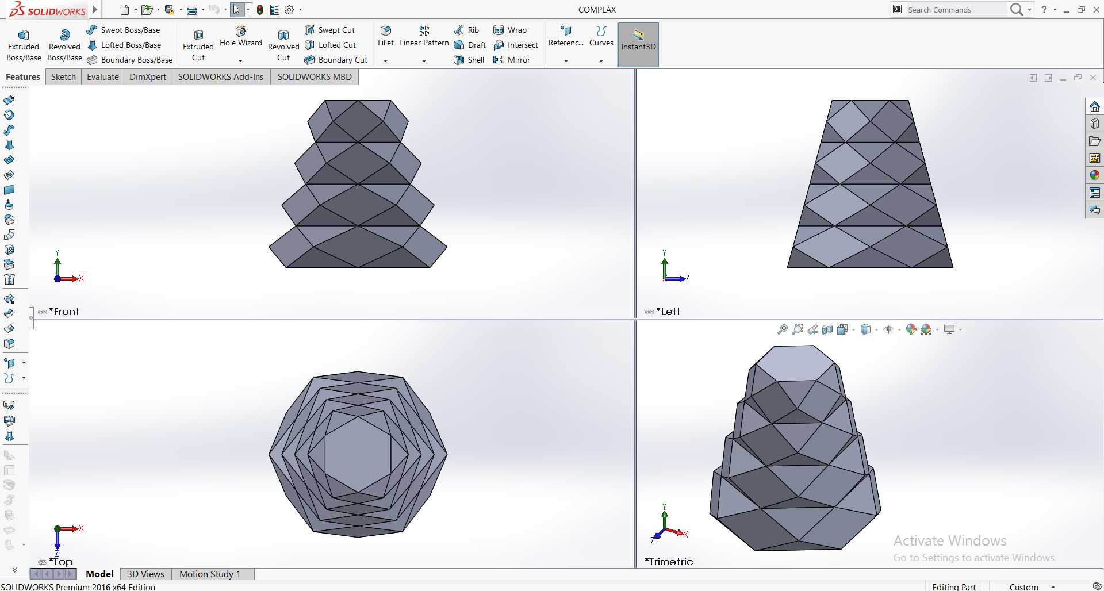Toggle the Left view link icon

coord(650,312)
